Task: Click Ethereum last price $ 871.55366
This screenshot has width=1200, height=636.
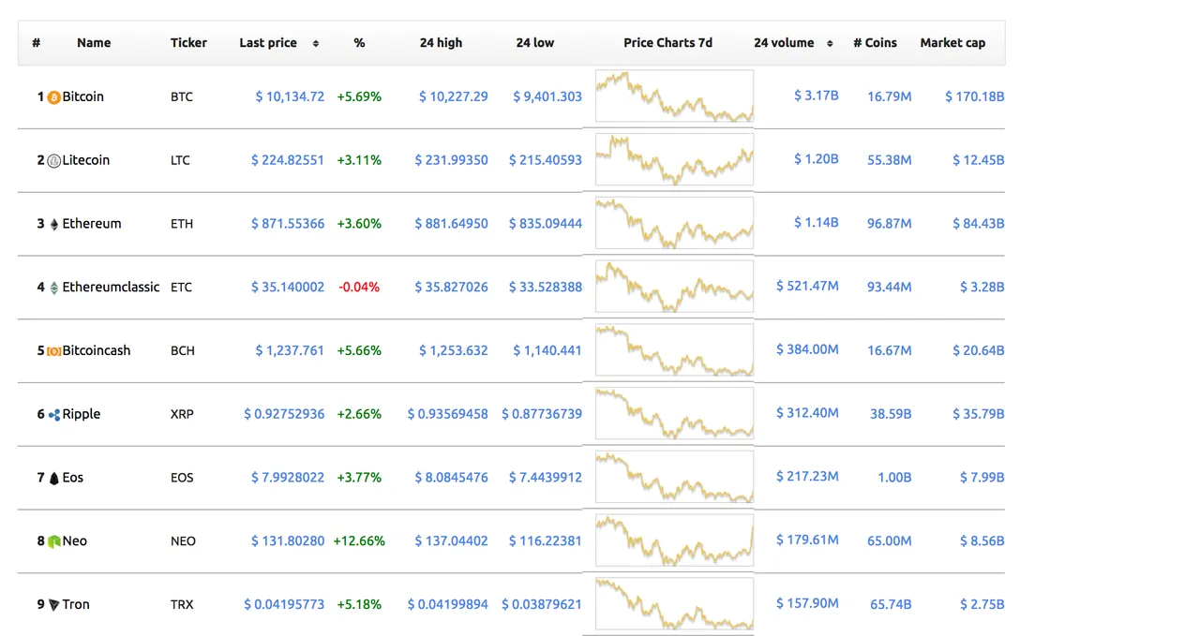Action: (288, 224)
